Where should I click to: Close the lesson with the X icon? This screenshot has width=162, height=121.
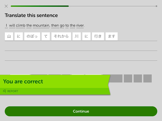[x=6, y=6]
